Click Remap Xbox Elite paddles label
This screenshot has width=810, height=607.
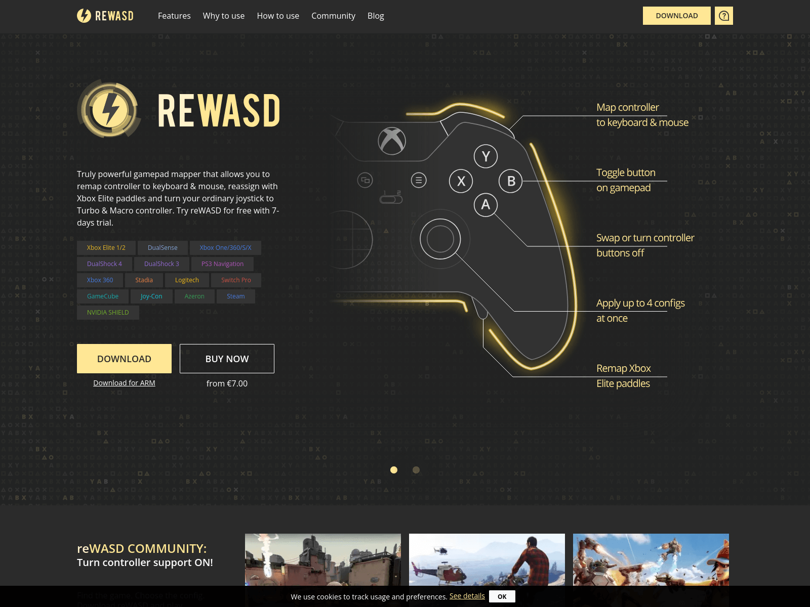[x=623, y=376]
